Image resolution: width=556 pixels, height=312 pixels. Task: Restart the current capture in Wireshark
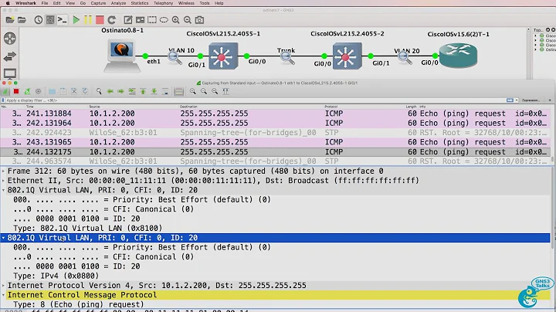tap(27, 91)
